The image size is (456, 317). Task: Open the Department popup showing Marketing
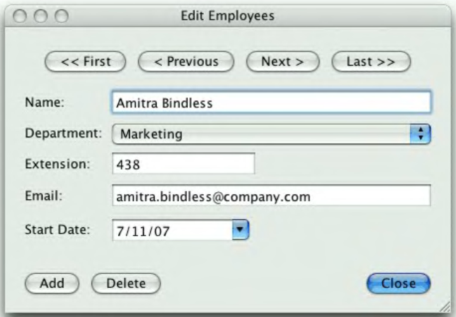click(x=271, y=134)
